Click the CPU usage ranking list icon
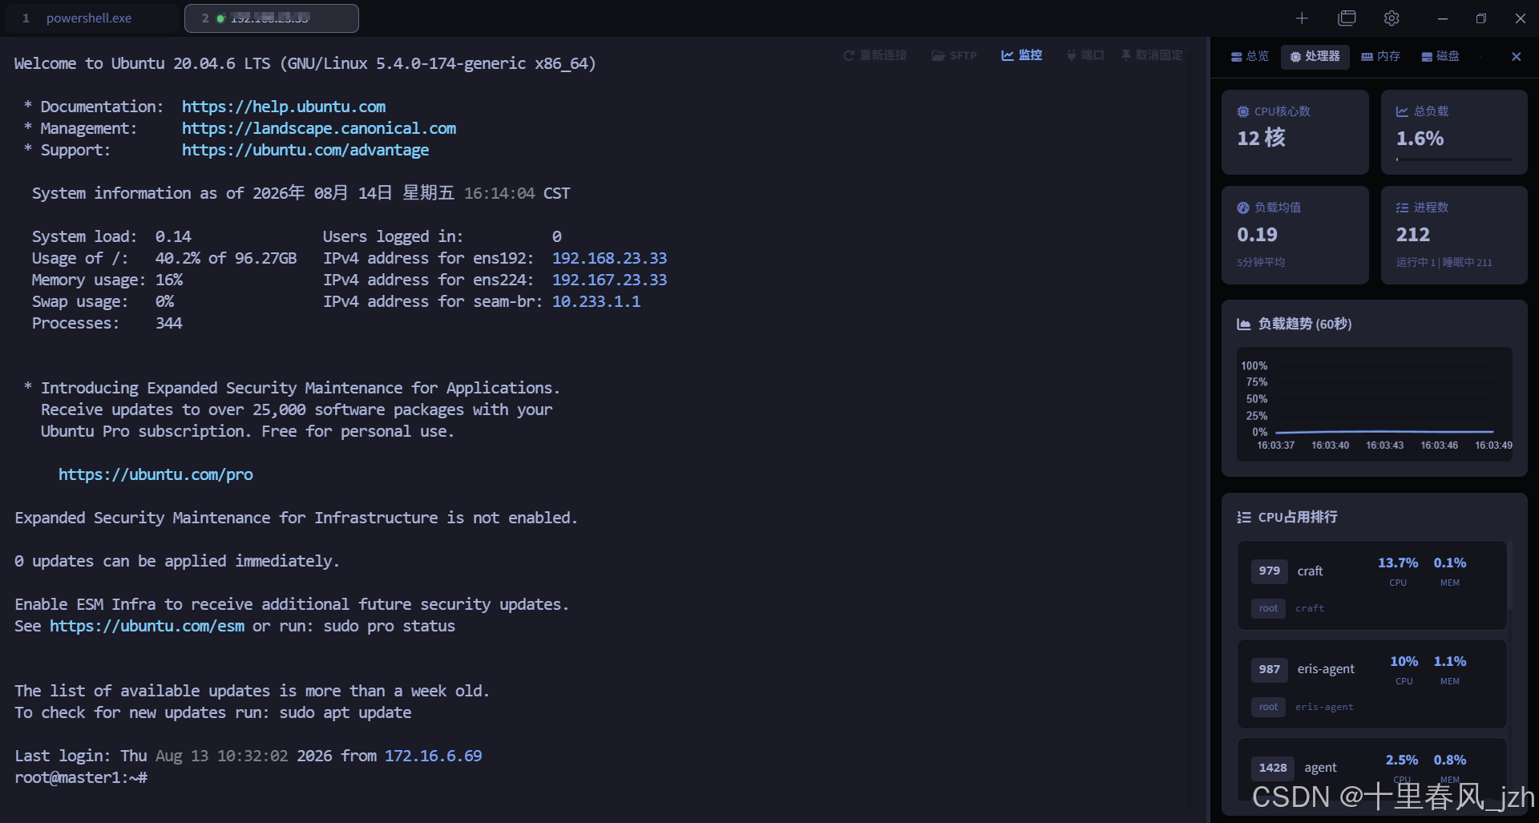The width and height of the screenshot is (1539, 823). coord(1244,517)
